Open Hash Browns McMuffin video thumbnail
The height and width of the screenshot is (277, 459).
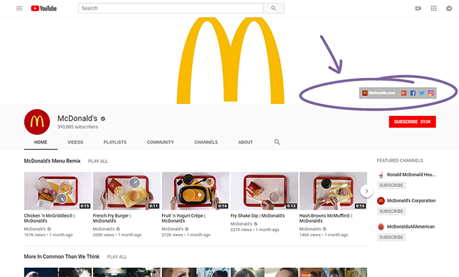point(333,191)
